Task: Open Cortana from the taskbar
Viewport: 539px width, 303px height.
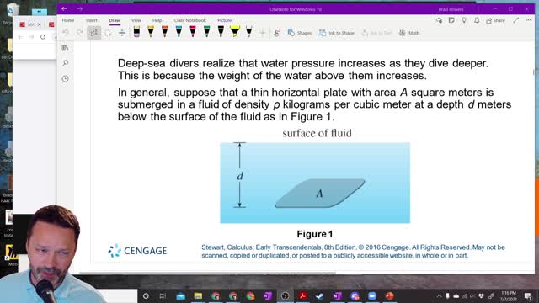Action: [x=146, y=295]
